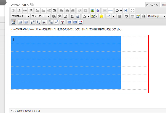Insert a special character (Omega)

[x=72, y=16]
